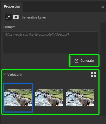Focus the prompt text field
Screen dimensions: 106x124
point(51,42)
